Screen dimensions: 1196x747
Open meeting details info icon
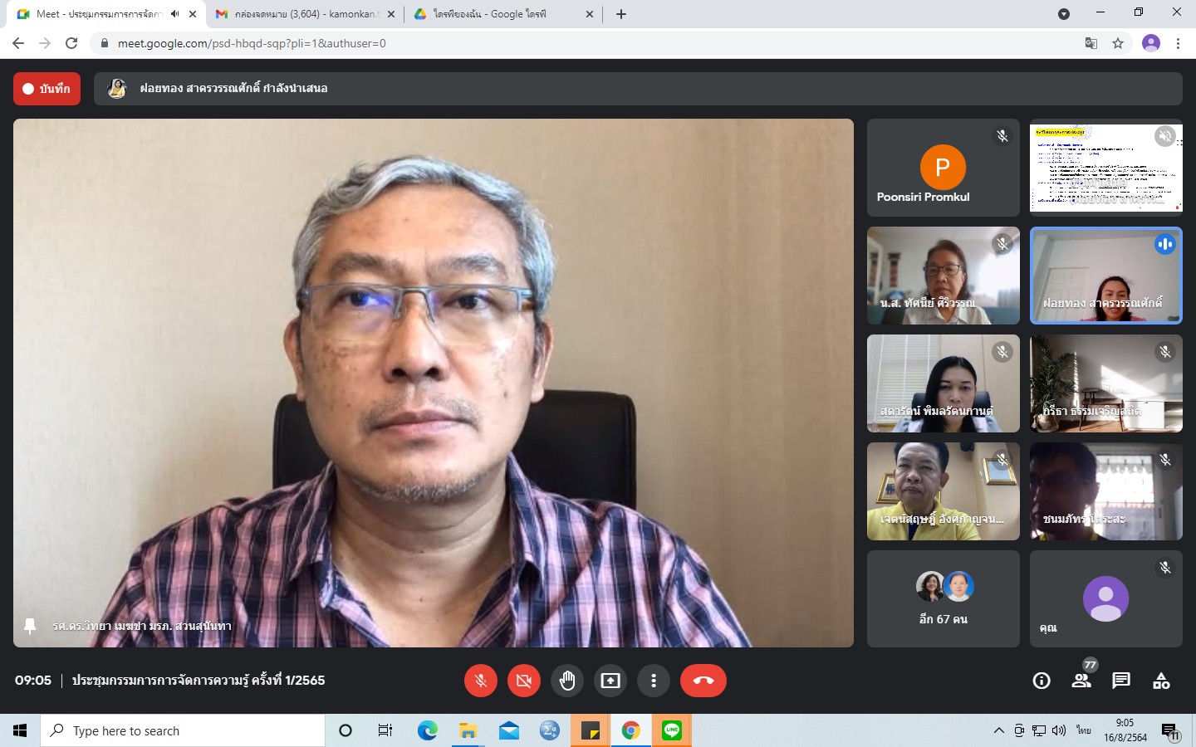tap(1041, 681)
